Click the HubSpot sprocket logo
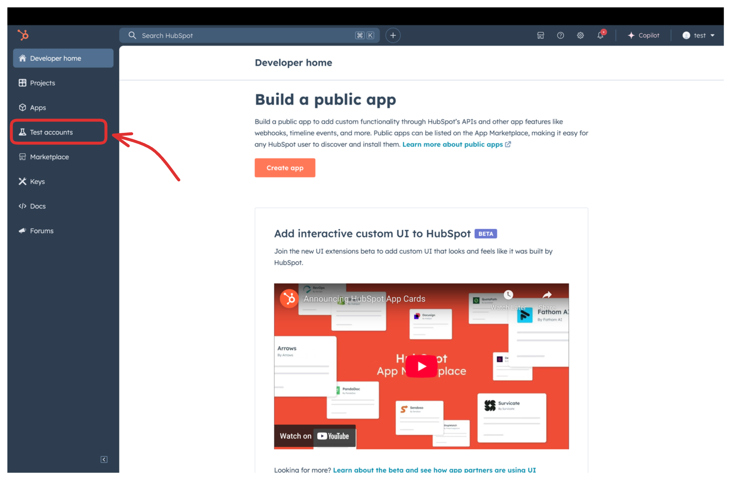 click(23, 35)
